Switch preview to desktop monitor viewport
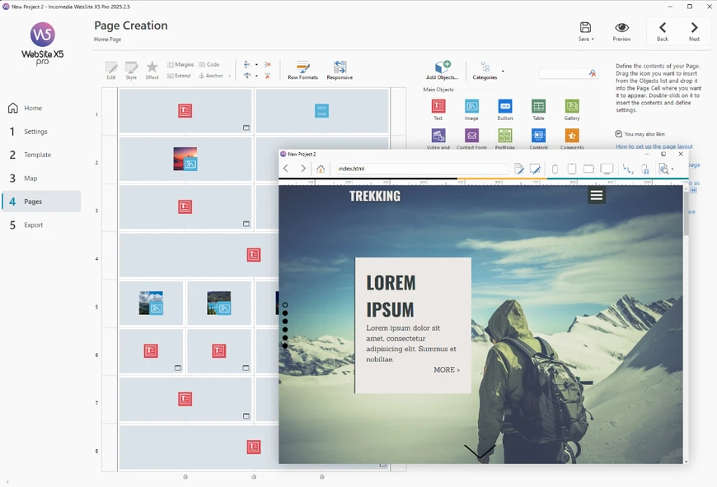Screen dimensions: 717x487 tap(607, 169)
